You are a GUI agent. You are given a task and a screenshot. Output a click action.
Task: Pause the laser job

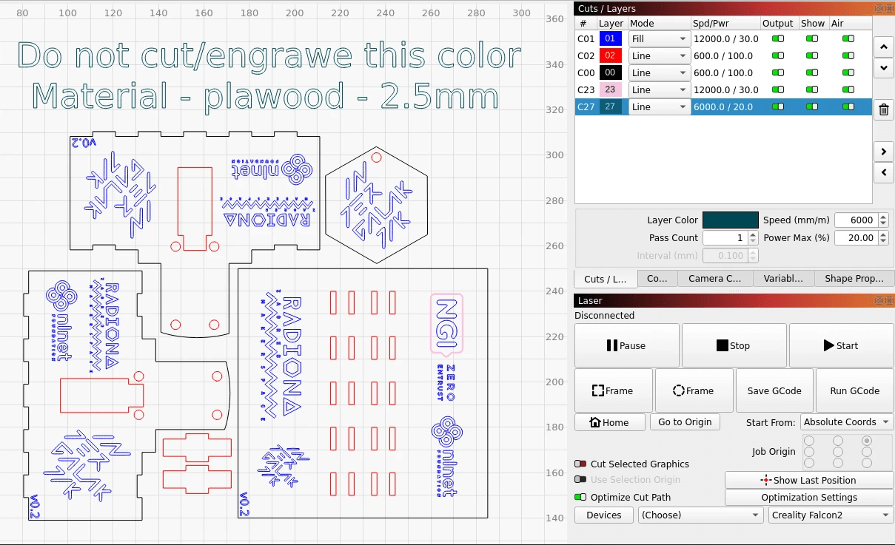click(626, 345)
